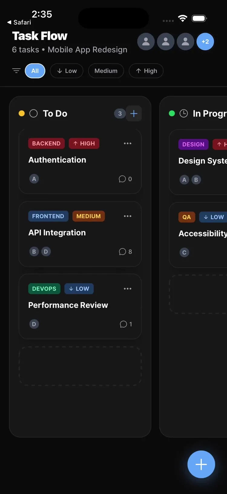The image size is (227, 494).
Task: Tap the clock icon in In Progress header
Action: tap(183, 113)
